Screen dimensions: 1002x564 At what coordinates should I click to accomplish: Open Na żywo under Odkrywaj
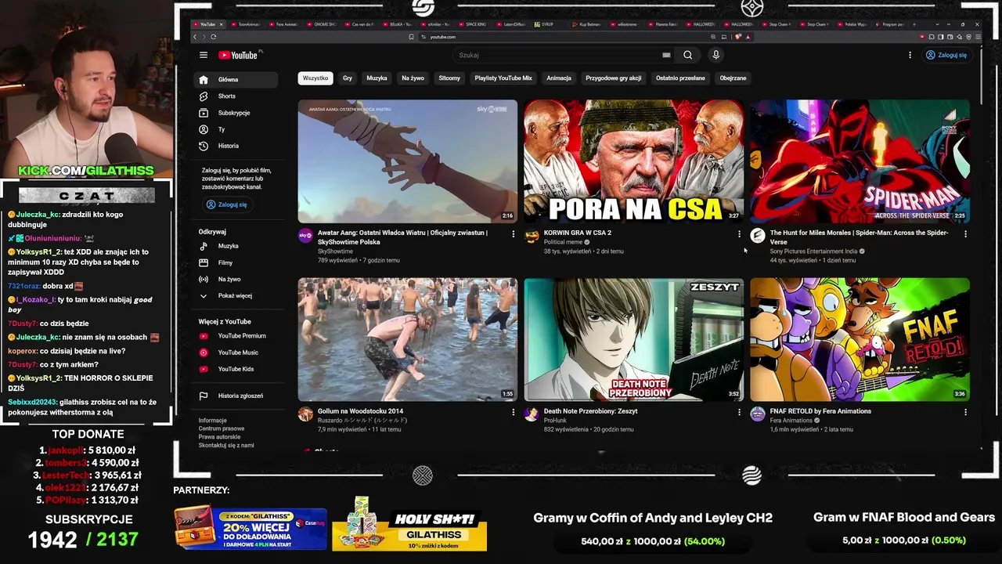point(236,279)
